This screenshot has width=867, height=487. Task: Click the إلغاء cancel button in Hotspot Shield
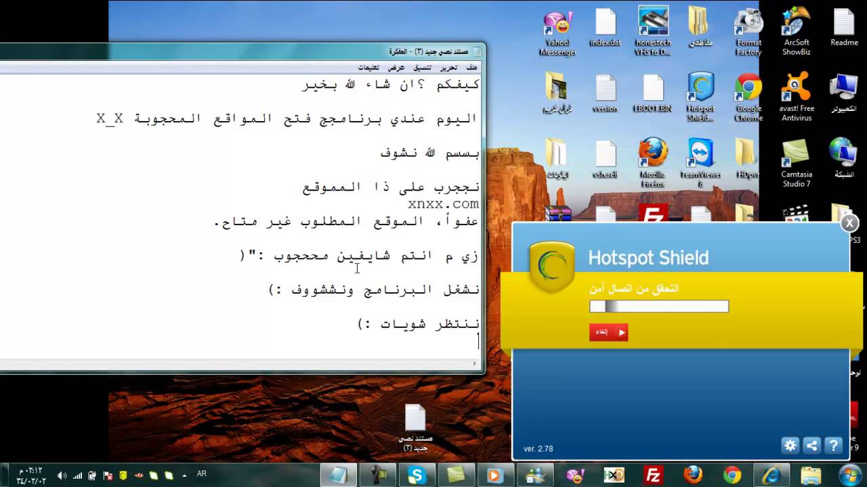[x=609, y=332]
